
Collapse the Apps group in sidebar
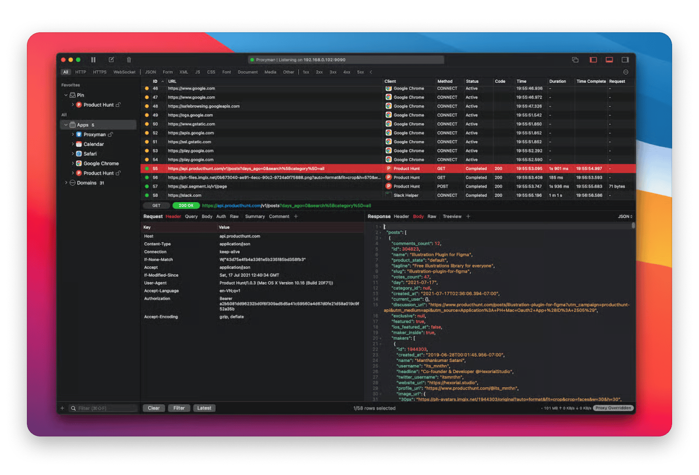66,125
